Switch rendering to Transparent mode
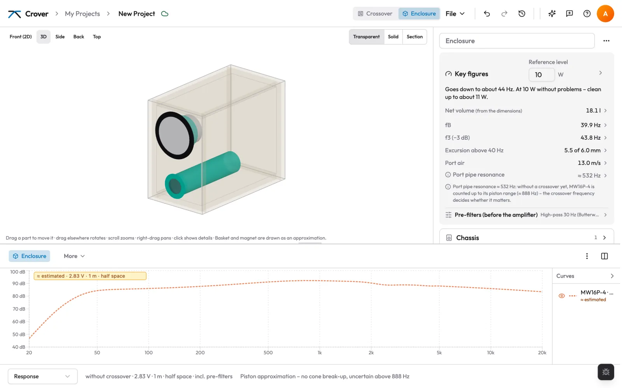The height and width of the screenshot is (388, 622). pyautogui.click(x=366, y=37)
